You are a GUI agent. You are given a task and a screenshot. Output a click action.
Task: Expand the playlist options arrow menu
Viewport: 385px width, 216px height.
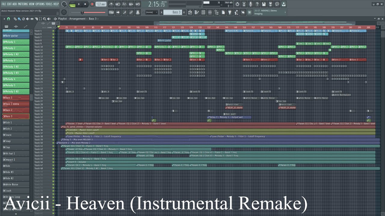click(x=4, y=19)
